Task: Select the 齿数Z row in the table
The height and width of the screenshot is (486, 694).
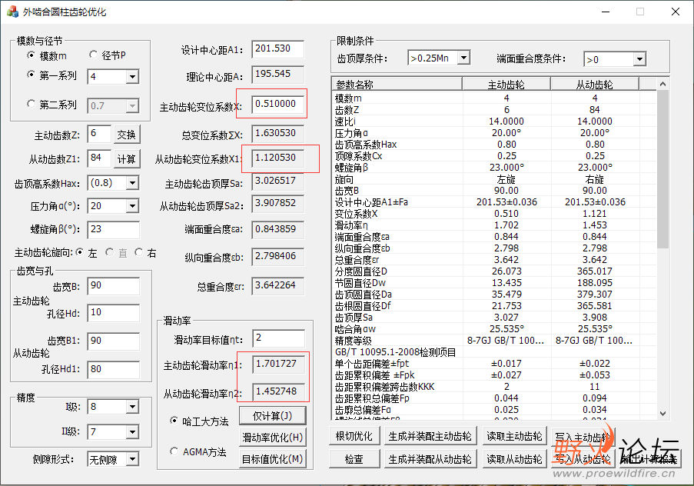Action: [x=494, y=109]
